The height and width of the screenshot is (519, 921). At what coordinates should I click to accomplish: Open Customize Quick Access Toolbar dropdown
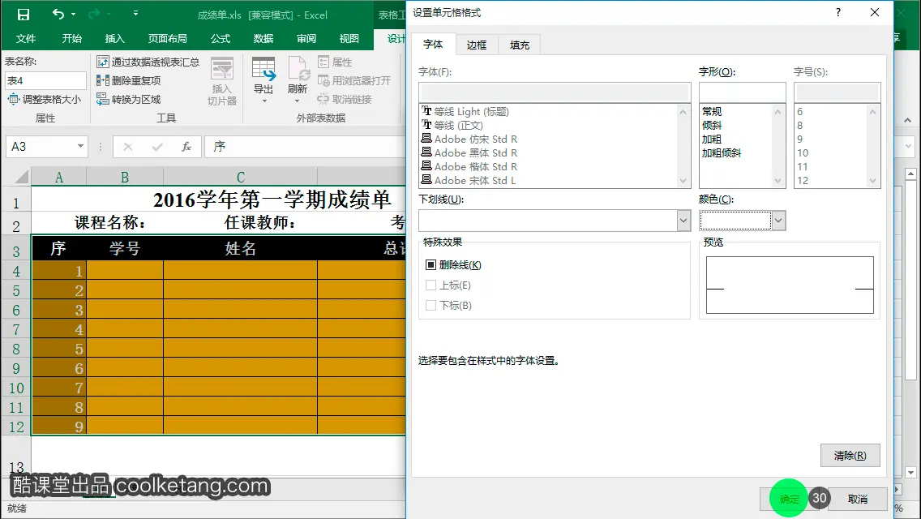coord(135,13)
